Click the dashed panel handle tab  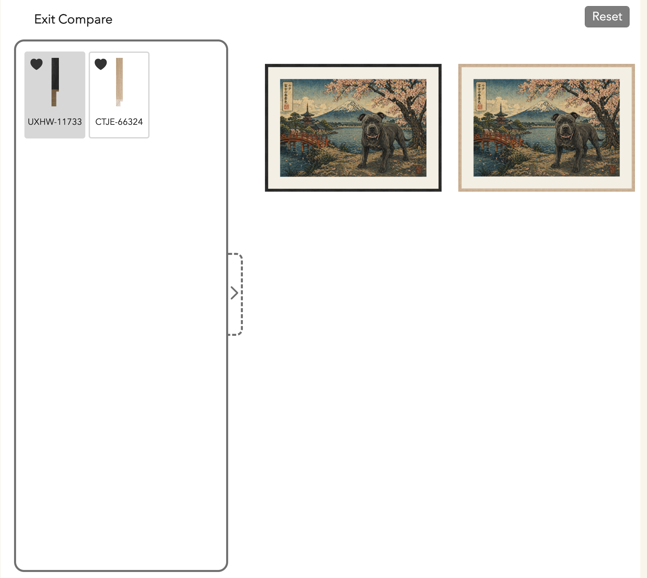[236, 294]
